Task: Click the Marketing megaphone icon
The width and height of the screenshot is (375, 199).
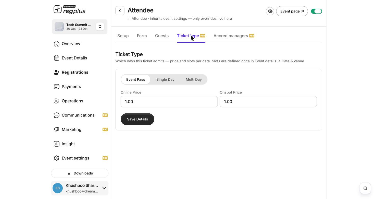Action: click(57, 130)
